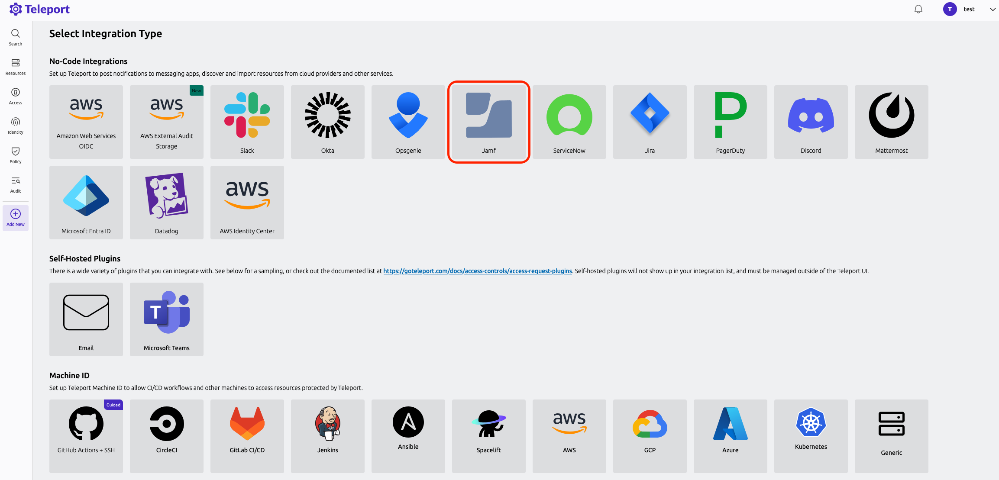Navigate to the Resources section
The height and width of the screenshot is (480, 999).
[x=15, y=67]
